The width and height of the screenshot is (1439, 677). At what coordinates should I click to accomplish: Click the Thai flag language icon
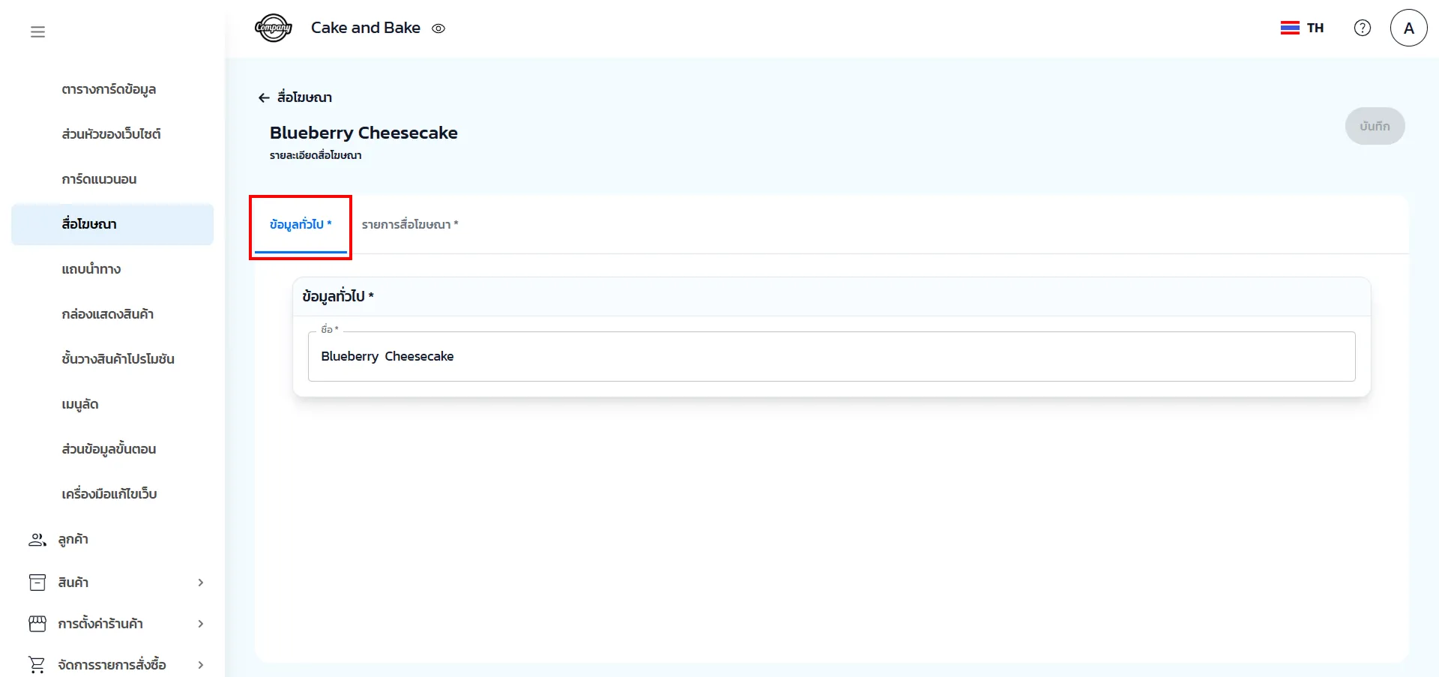pyautogui.click(x=1290, y=28)
